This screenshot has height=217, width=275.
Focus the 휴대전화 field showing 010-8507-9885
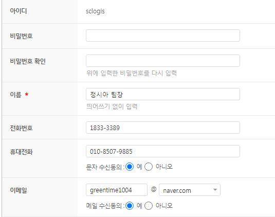pyautogui.click(x=163, y=151)
